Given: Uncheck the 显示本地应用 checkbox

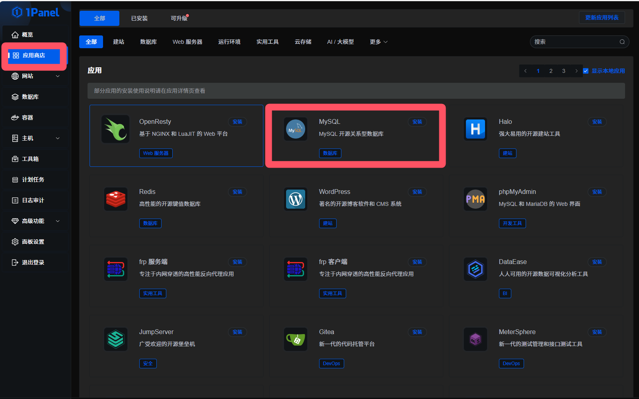Looking at the screenshot, I should [x=586, y=71].
